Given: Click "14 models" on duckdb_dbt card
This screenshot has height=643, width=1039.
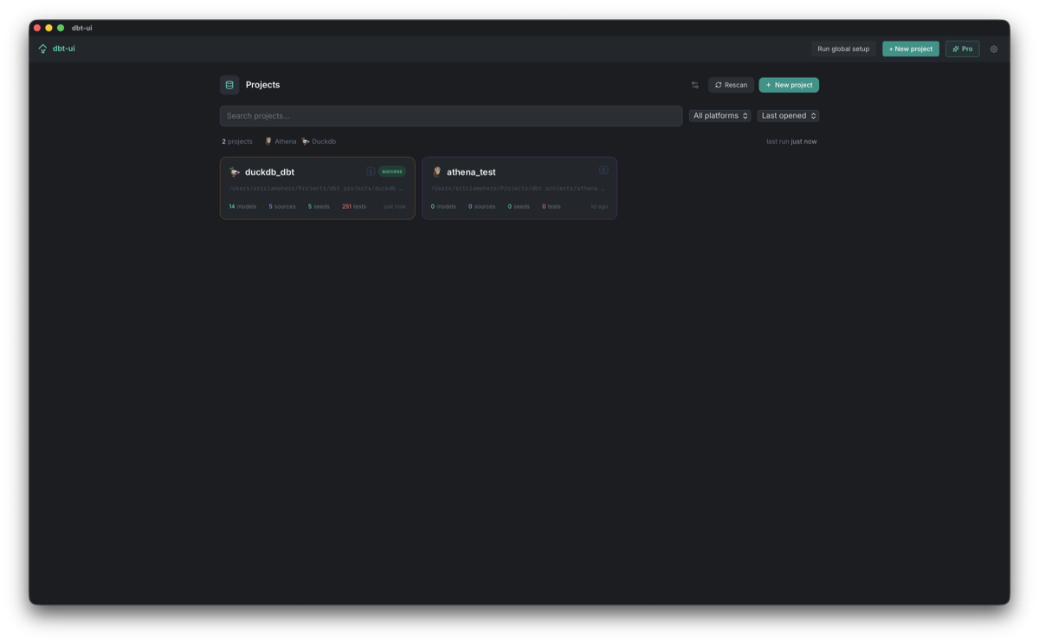Looking at the screenshot, I should click(x=242, y=206).
